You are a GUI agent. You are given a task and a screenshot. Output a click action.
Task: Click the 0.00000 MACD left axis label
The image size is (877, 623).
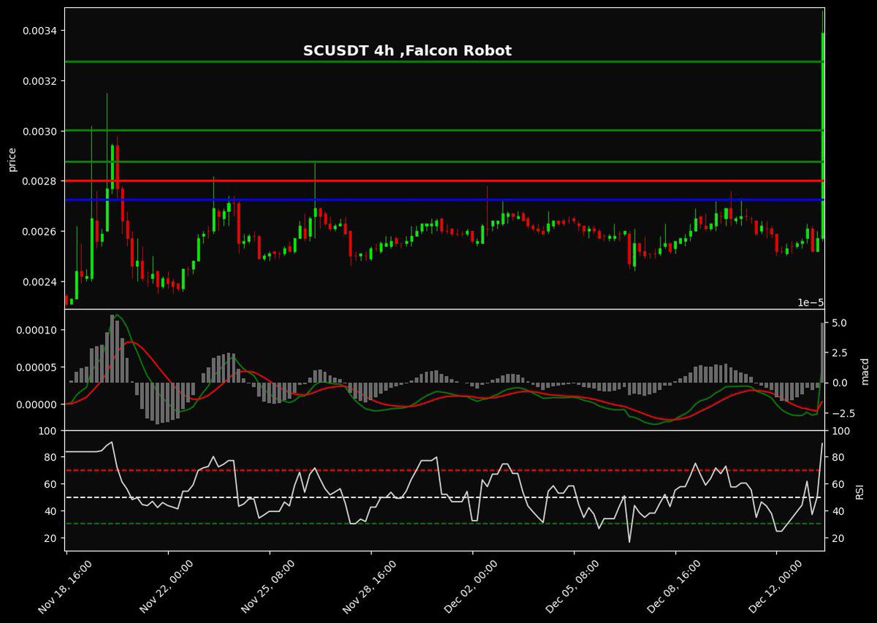coord(38,404)
